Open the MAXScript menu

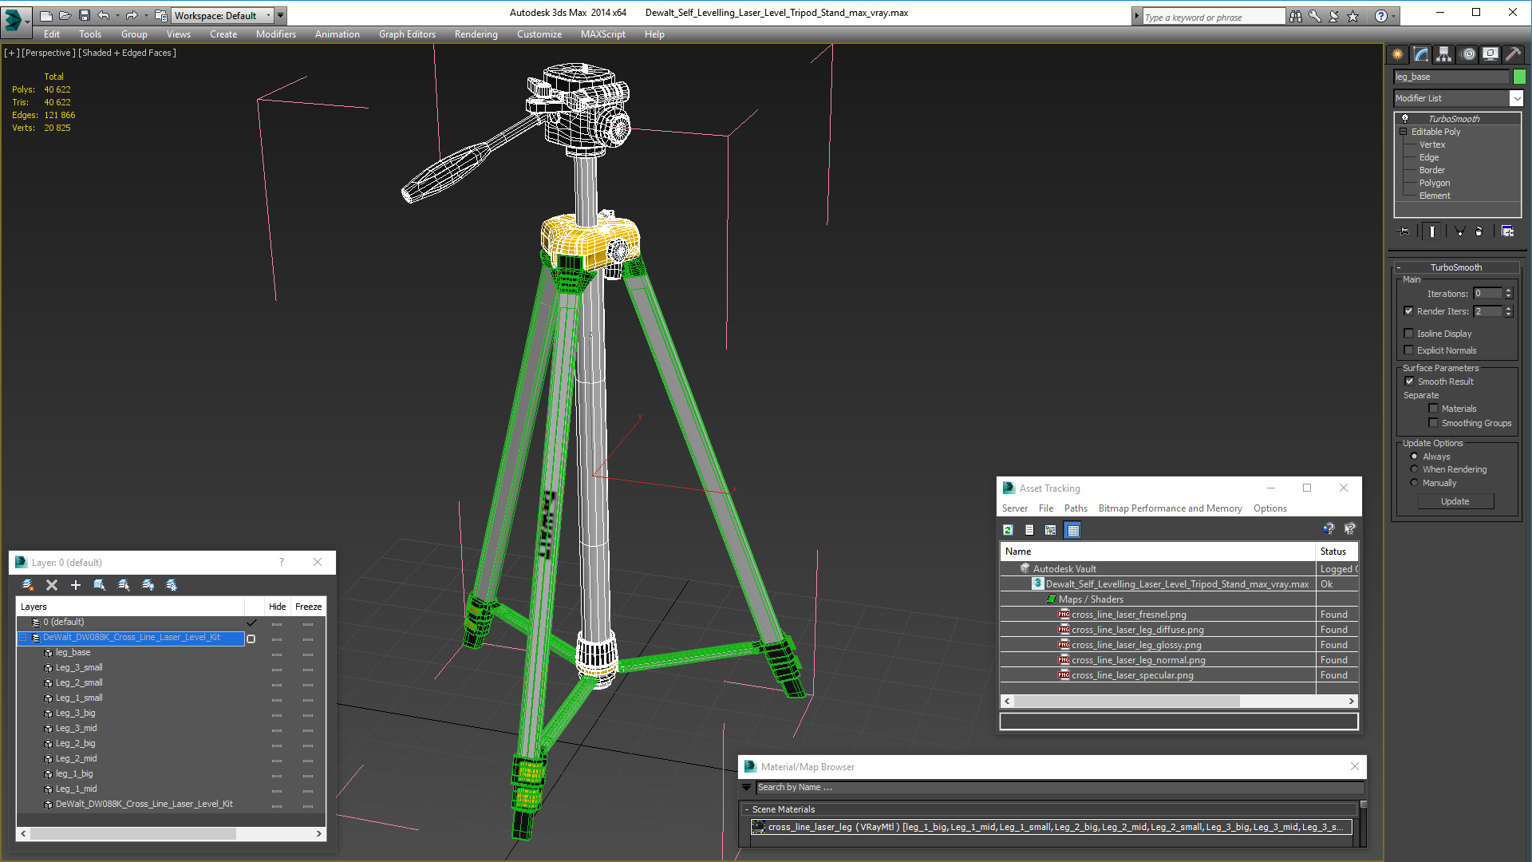point(603,34)
